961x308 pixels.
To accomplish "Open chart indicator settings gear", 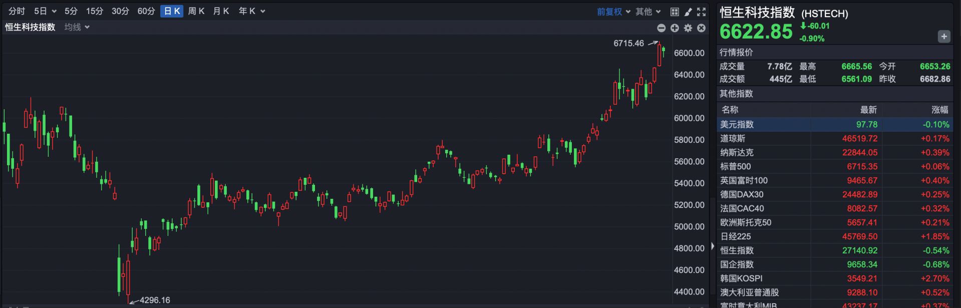I will click(688, 28).
